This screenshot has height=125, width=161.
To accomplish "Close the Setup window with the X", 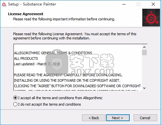I will pos(153,4).
